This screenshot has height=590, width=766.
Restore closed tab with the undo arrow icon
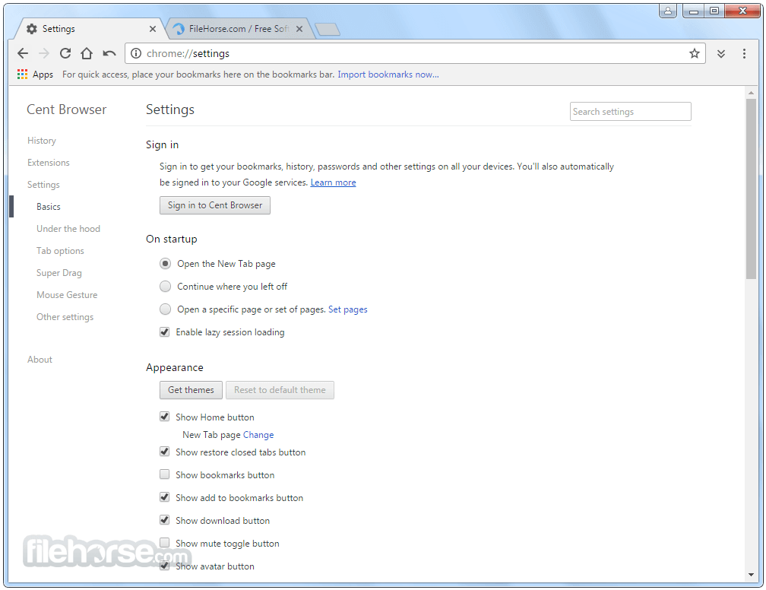point(109,53)
